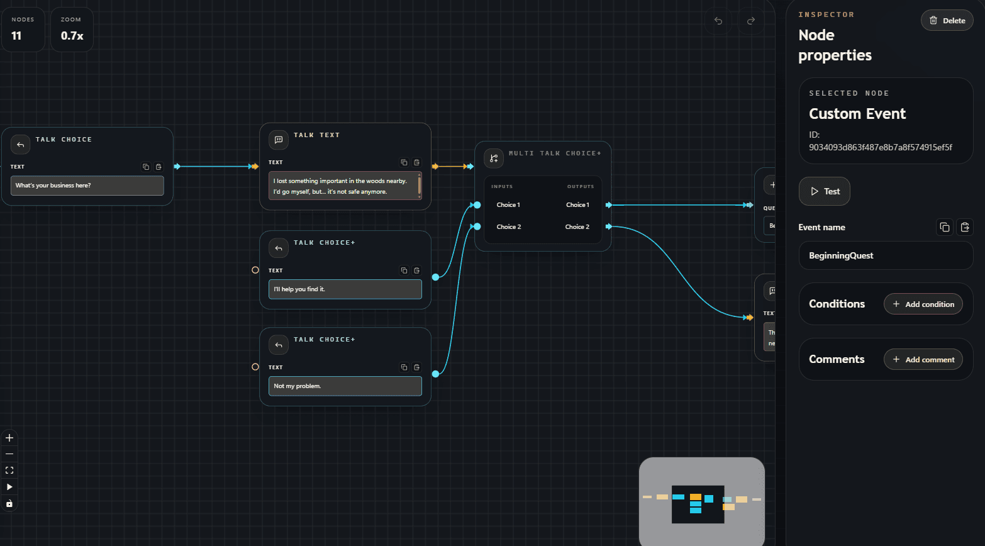This screenshot has height=546, width=985.
Task: Click the MULTI TALK CHOICE+ node title
Action: [555, 153]
